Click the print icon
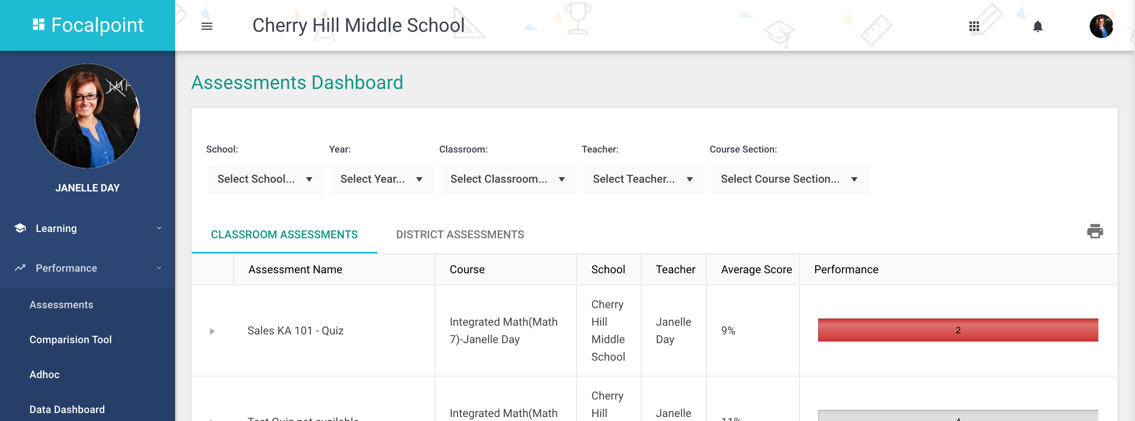This screenshot has width=1135, height=421. point(1094,232)
